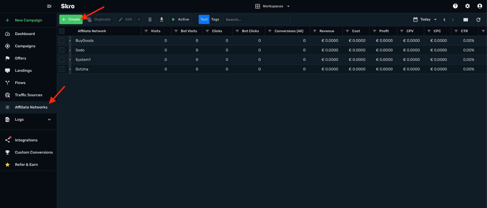This screenshot has height=208, width=487.
Task: Go to the next date period
Action: tap(453, 19)
